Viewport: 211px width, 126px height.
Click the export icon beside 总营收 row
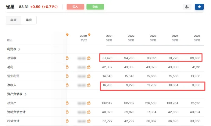click(x=67, y=58)
